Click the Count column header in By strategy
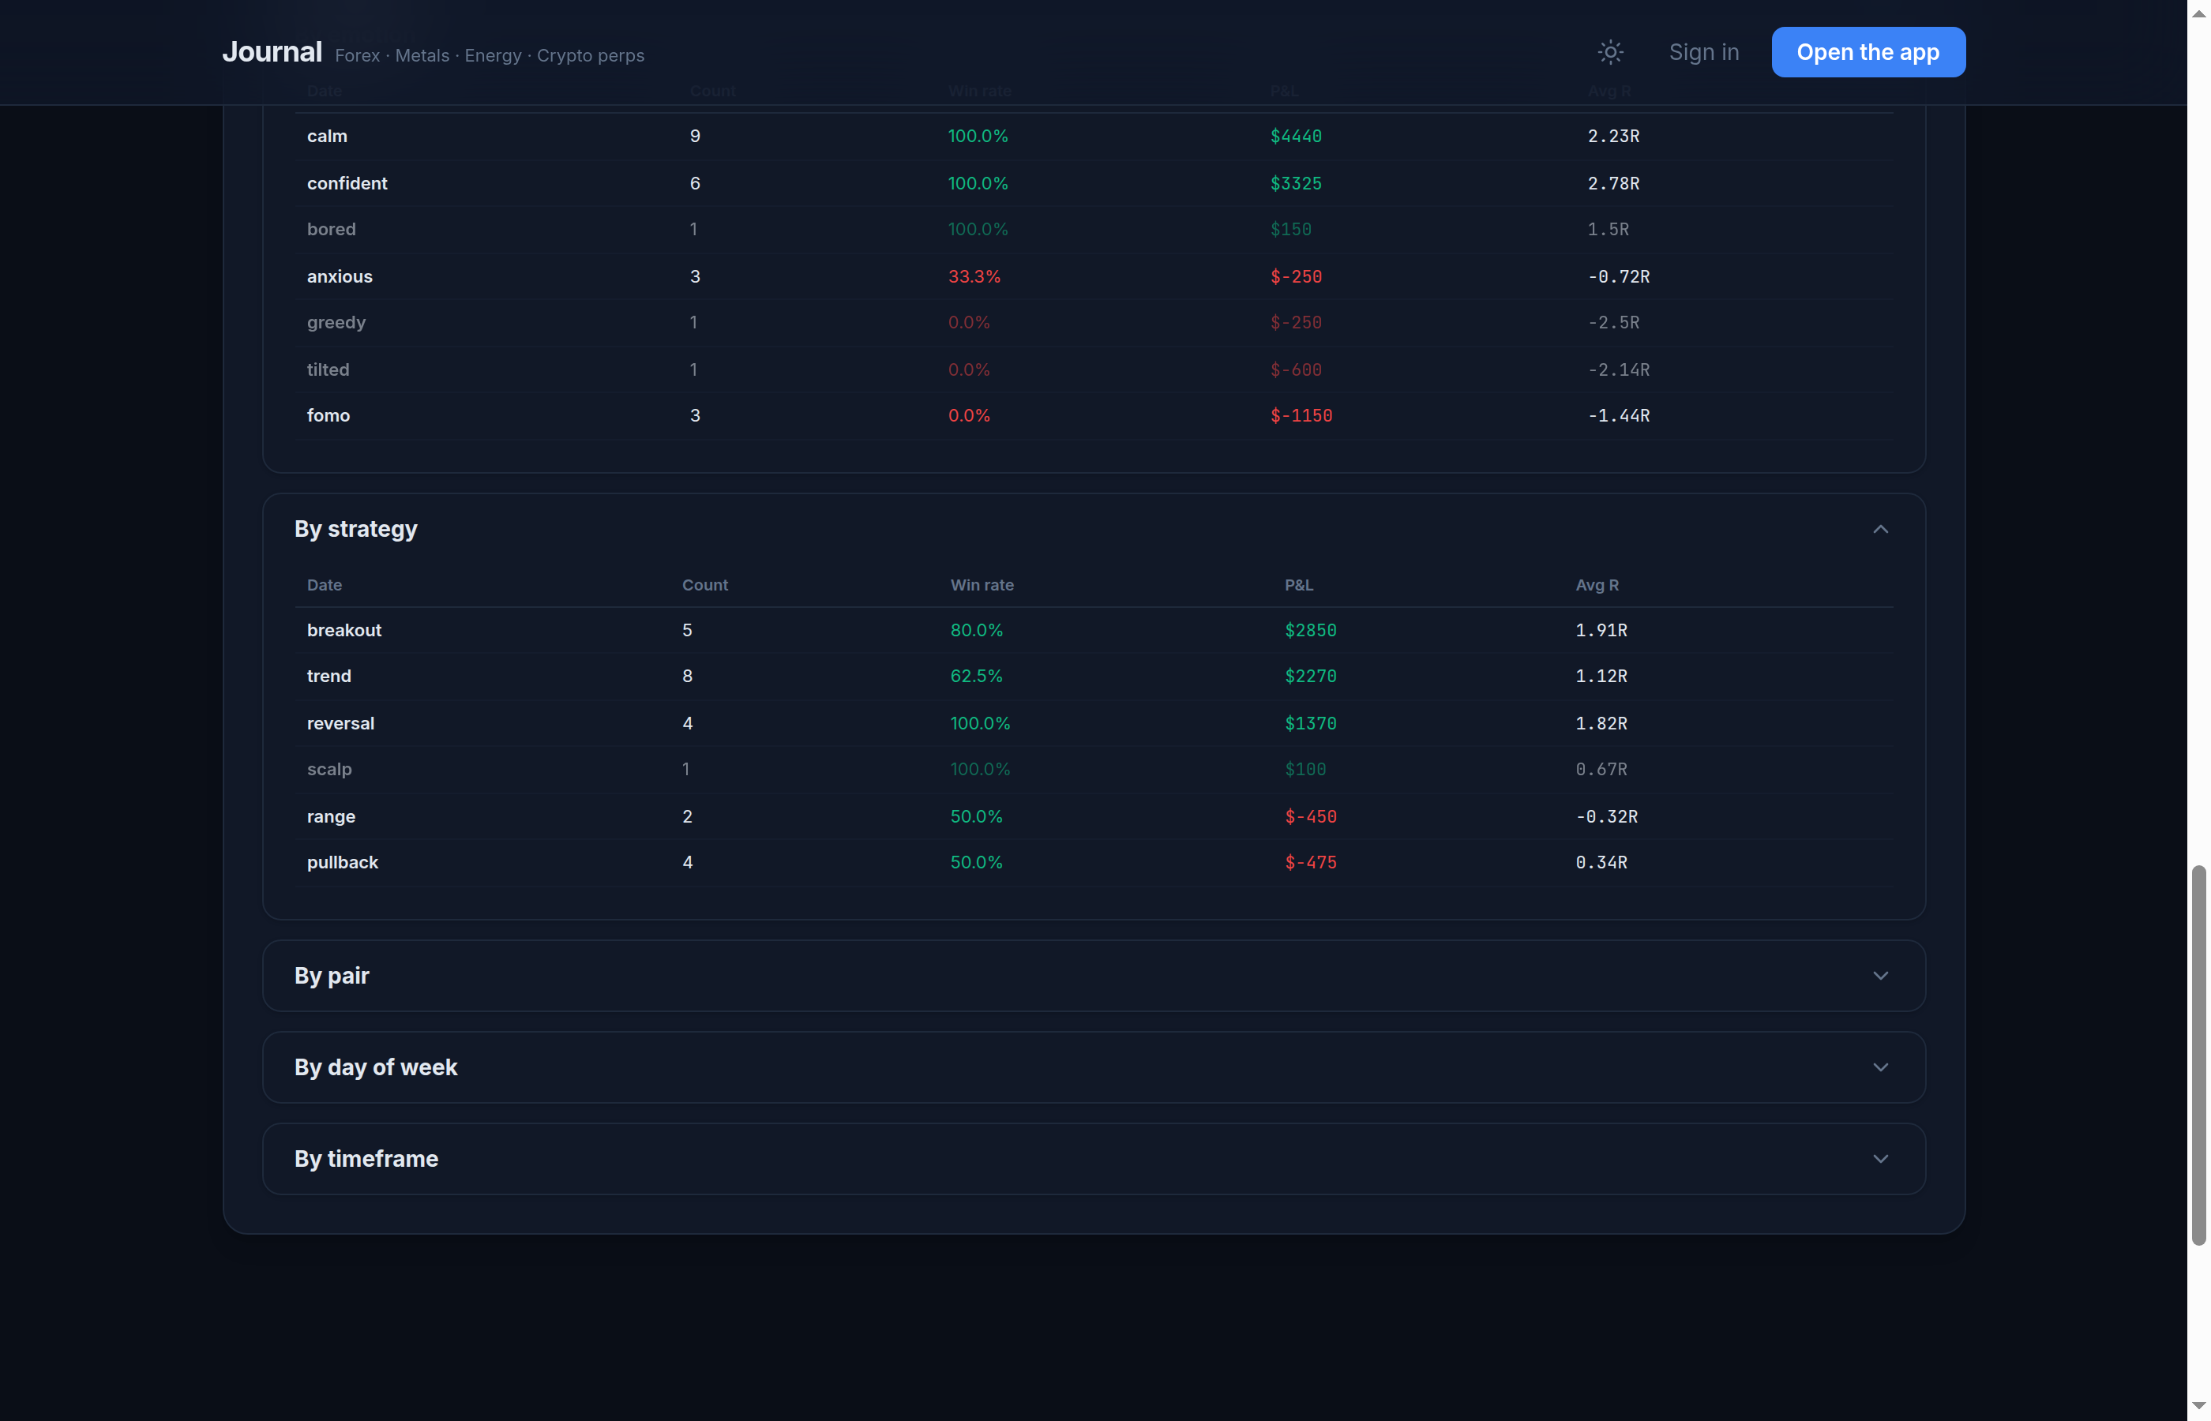 click(705, 585)
